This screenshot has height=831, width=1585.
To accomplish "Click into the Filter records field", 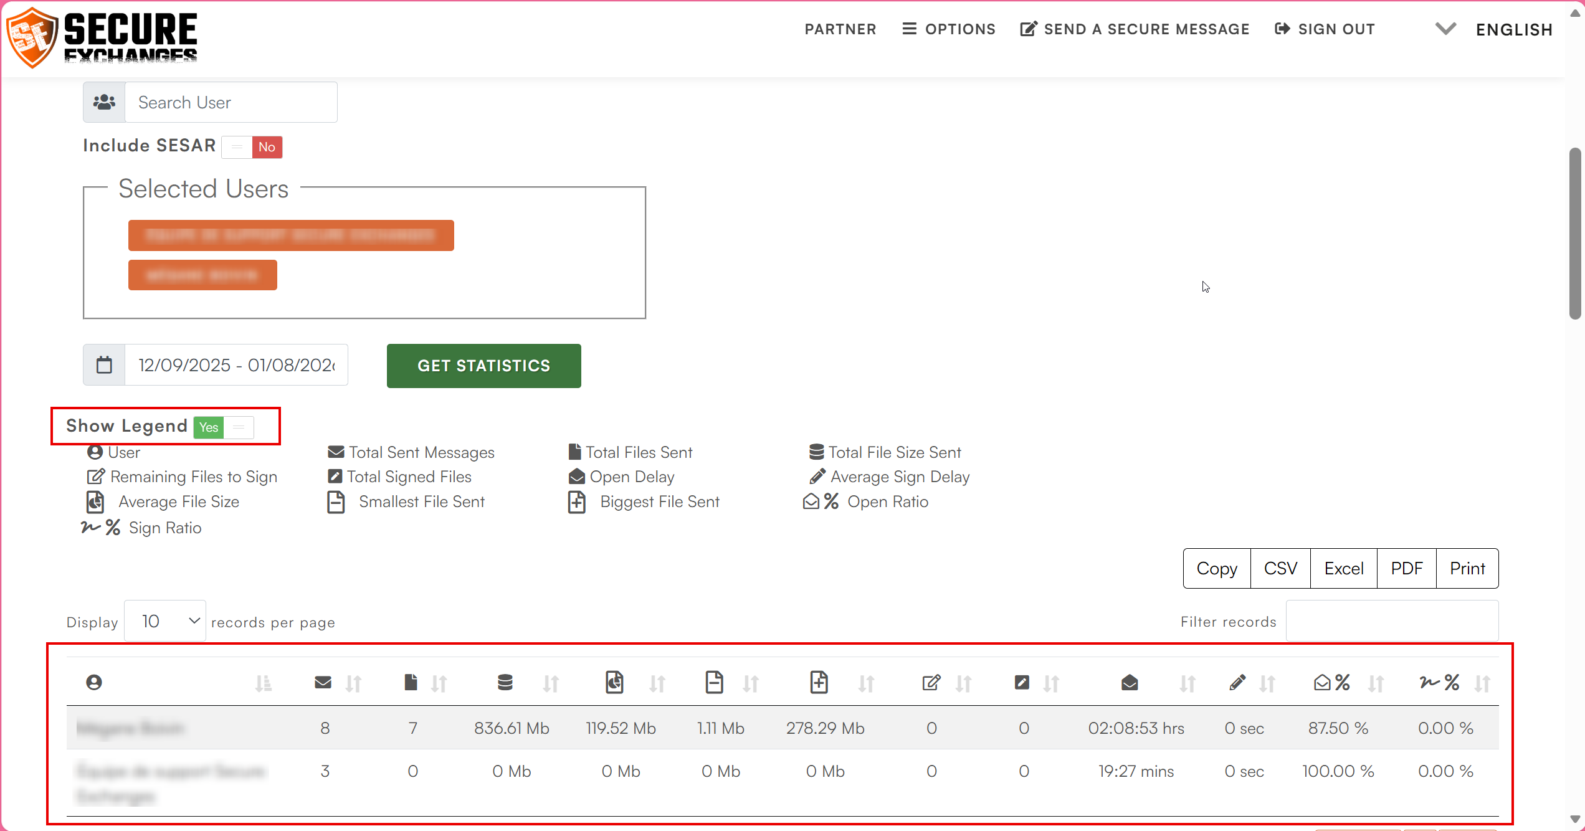I will [x=1392, y=621].
